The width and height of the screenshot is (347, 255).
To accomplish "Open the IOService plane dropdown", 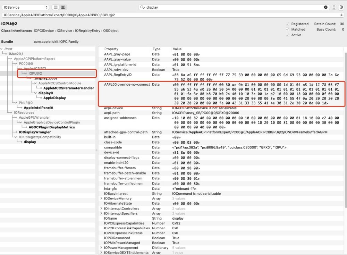I will click(25, 7).
